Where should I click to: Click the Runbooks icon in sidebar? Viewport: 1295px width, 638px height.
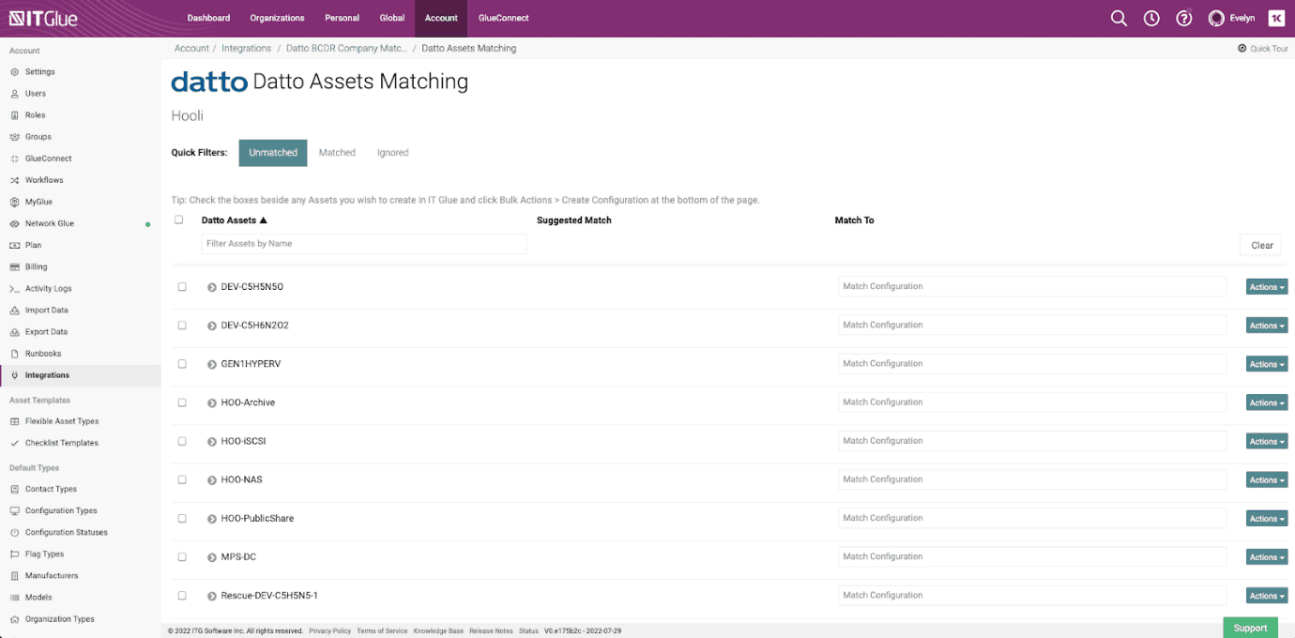[15, 354]
